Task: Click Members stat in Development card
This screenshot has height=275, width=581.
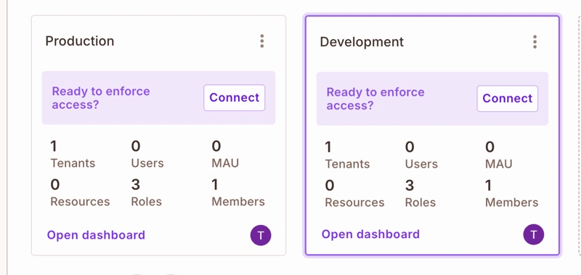Action: tap(512, 193)
